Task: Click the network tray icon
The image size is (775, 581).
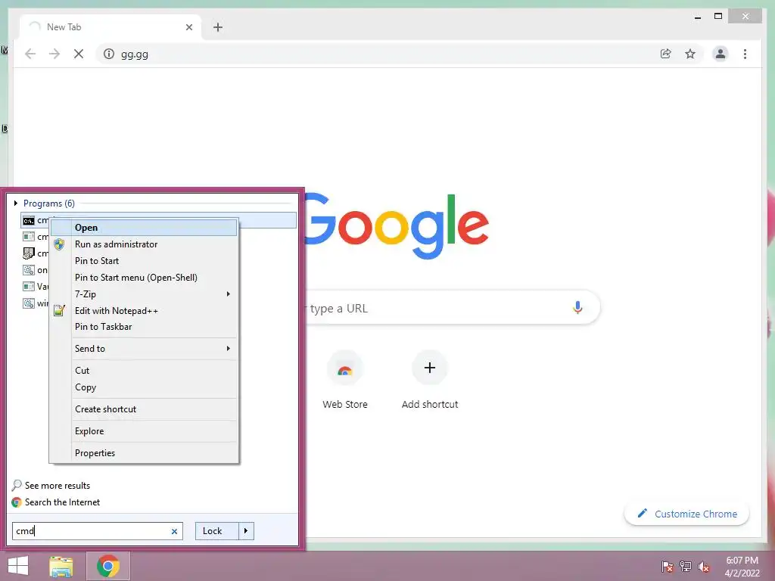Action: [686, 567]
